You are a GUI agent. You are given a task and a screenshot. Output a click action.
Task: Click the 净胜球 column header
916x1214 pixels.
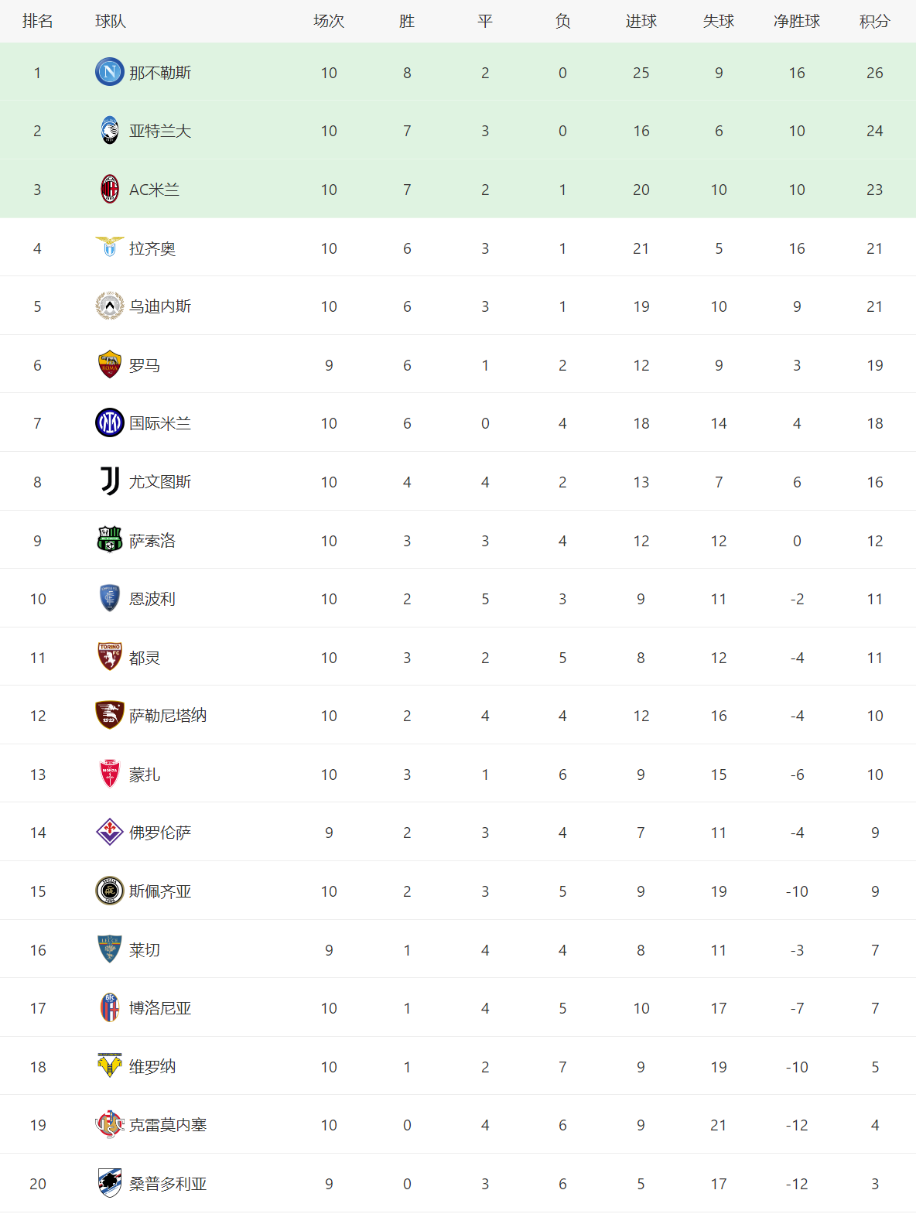click(x=797, y=21)
